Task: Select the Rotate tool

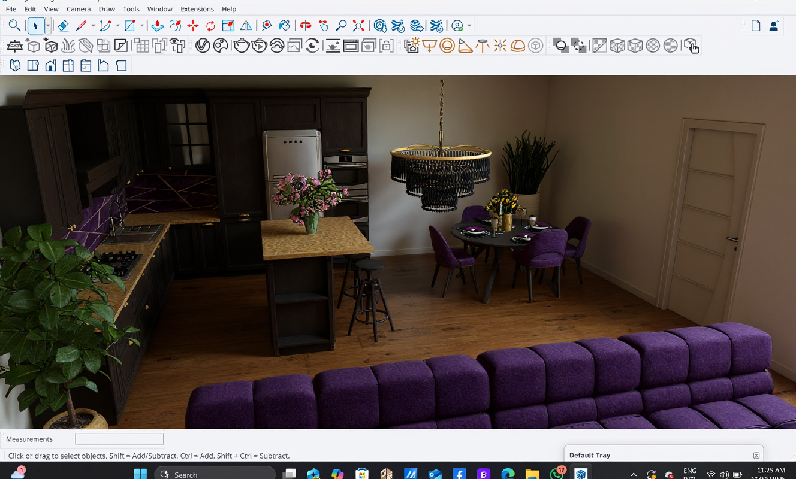Action: tap(210, 26)
